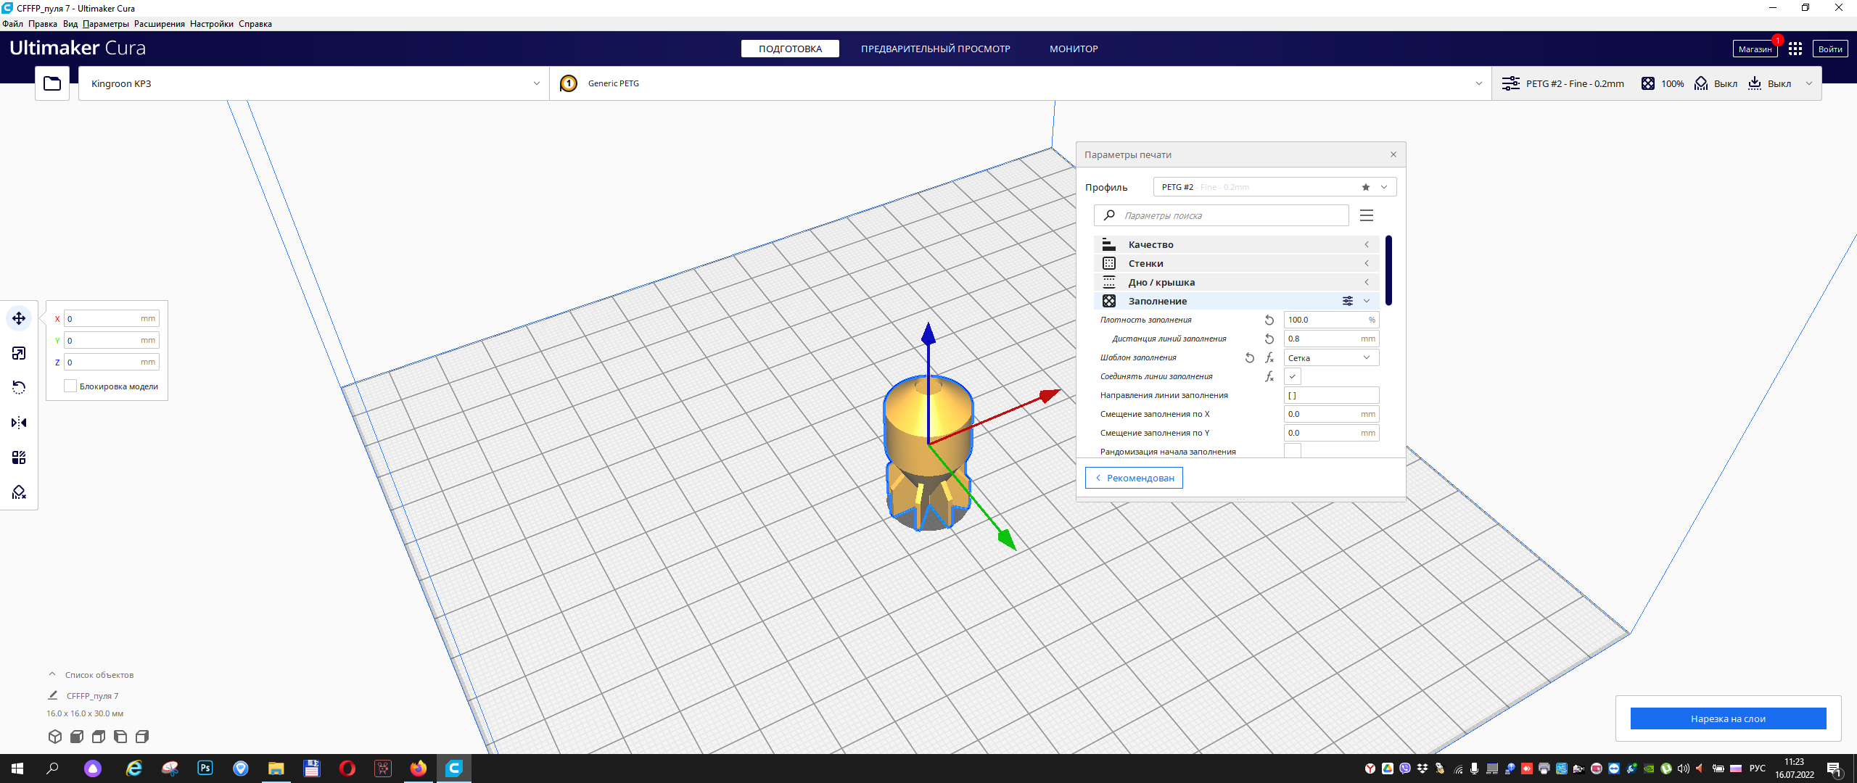Open the infill pattern Сетка dropdown
Image resolution: width=1857 pixels, height=783 pixels.
(1330, 357)
